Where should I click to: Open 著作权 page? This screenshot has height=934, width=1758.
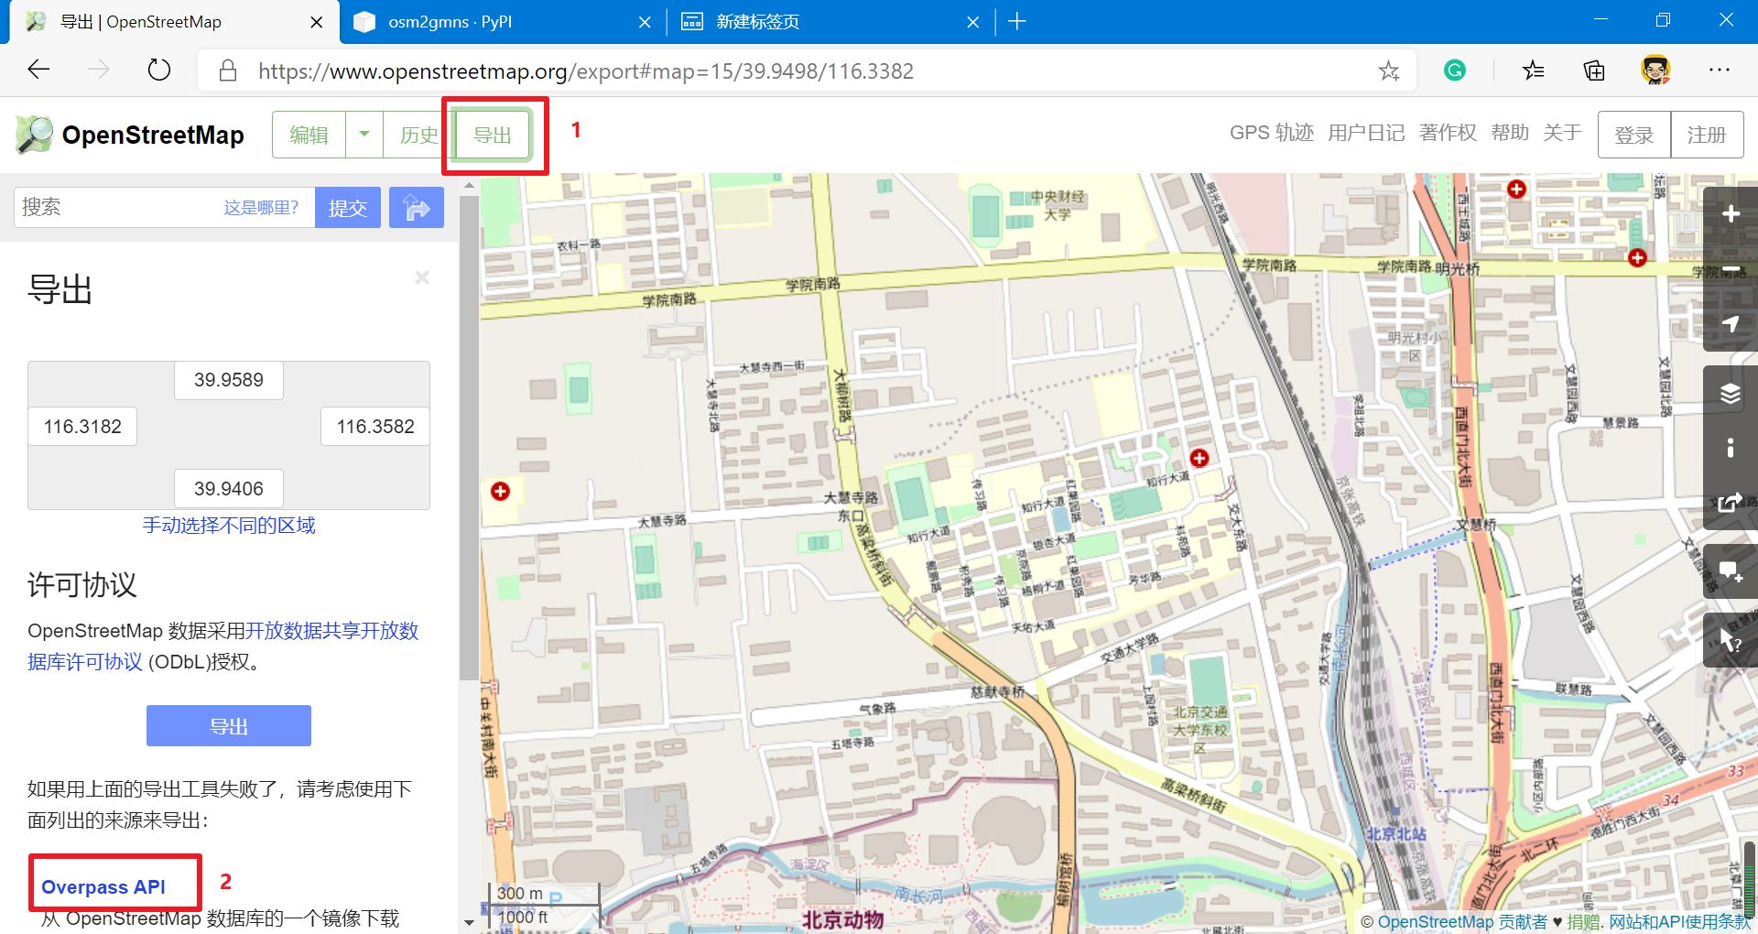(1448, 133)
